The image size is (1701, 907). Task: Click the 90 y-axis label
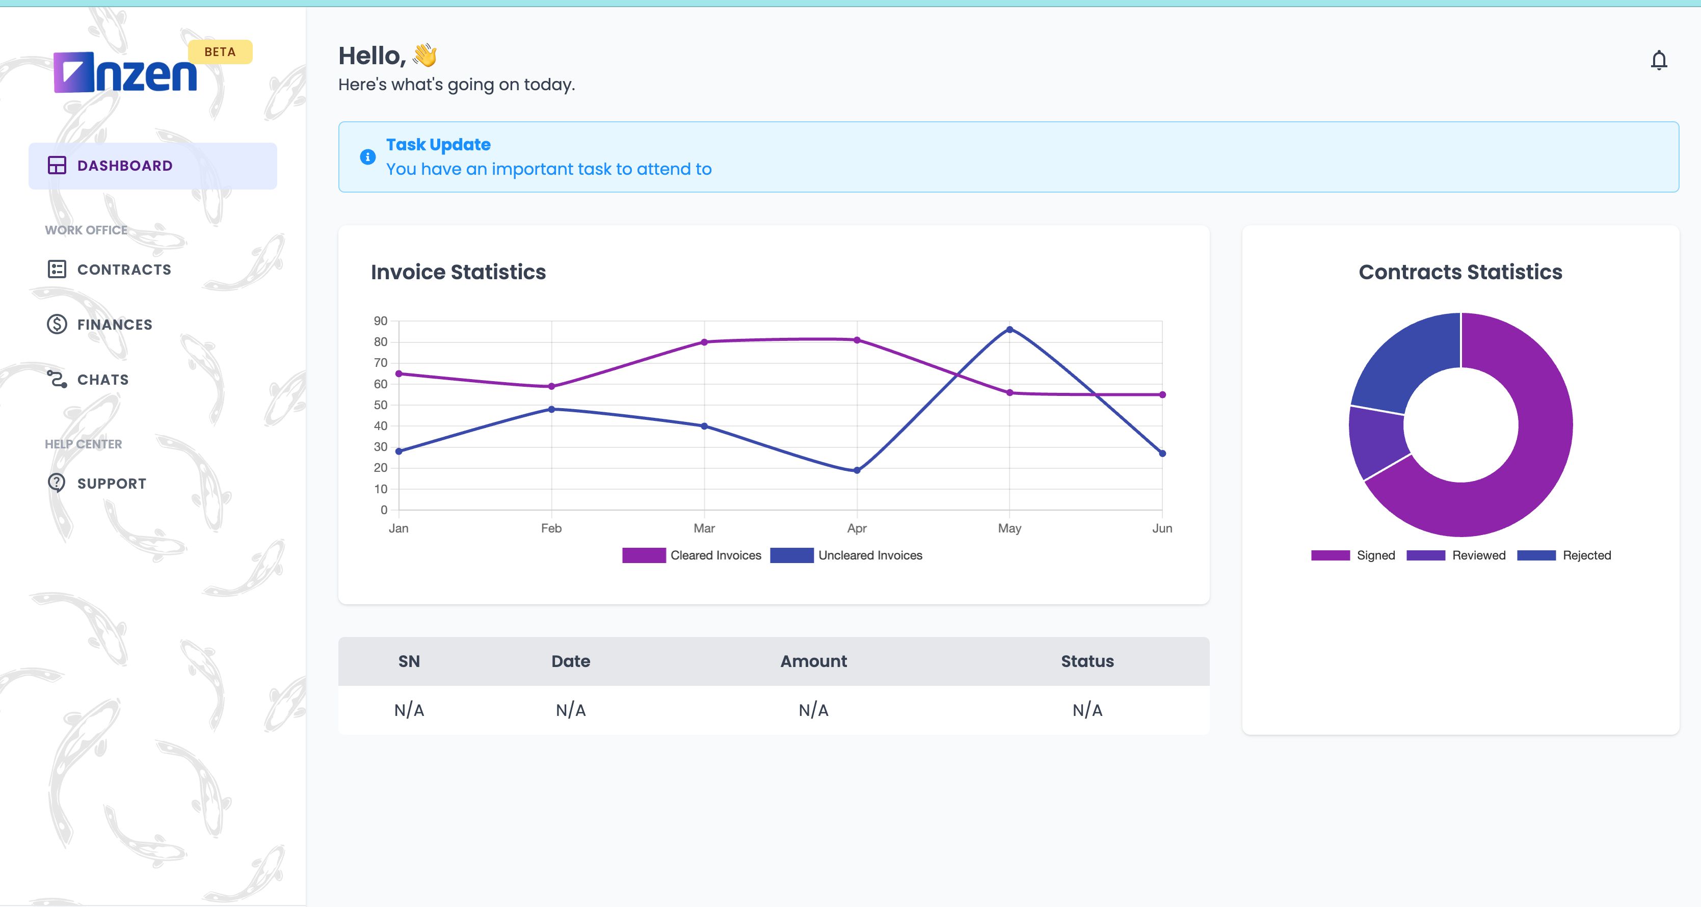tap(380, 321)
